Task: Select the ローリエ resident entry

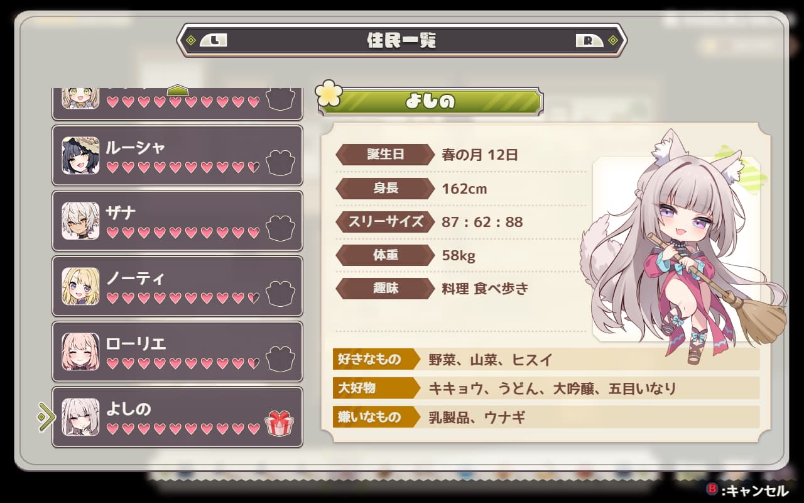Action: click(177, 351)
